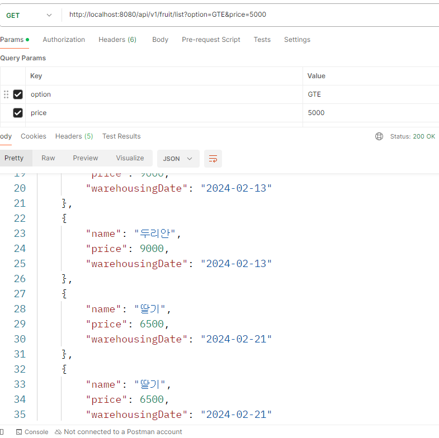Select the Visualize response view
Screen dimensions: 439x438
point(130,158)
